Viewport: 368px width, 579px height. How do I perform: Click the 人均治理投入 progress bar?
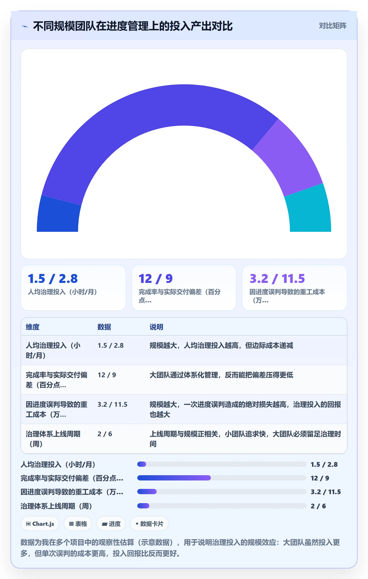point(222,464)
